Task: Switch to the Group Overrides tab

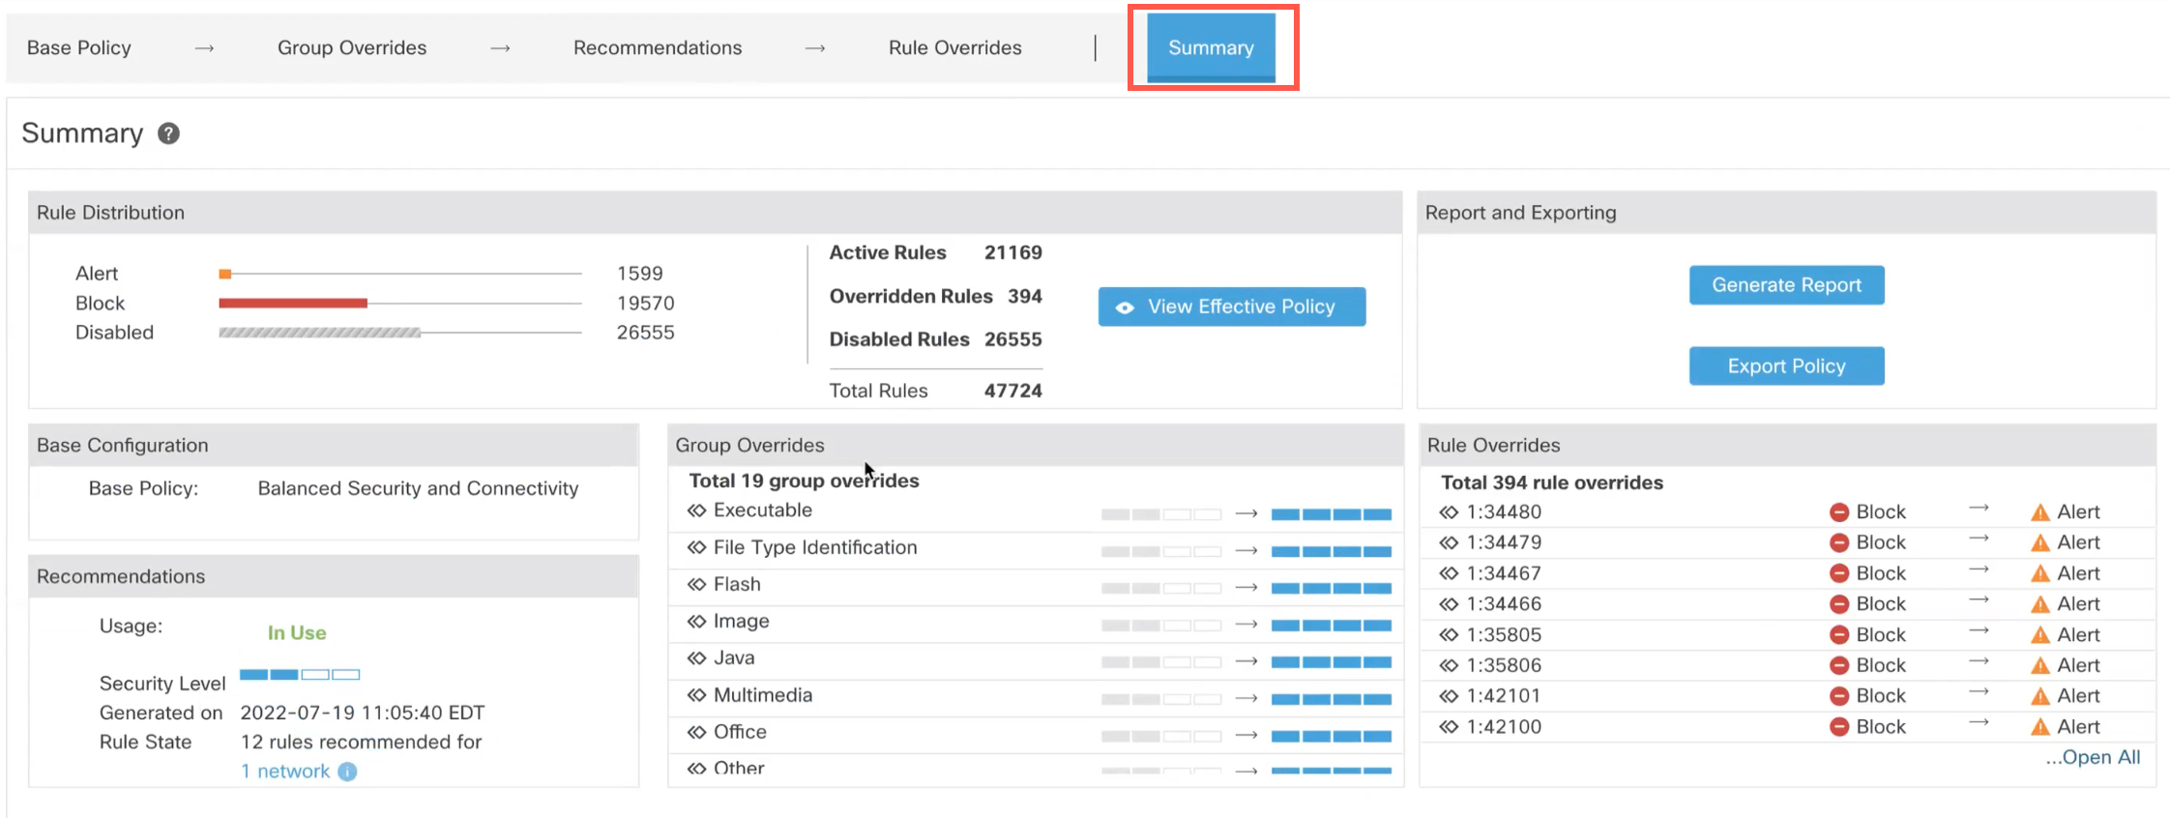Action: (x=352, y=47)
